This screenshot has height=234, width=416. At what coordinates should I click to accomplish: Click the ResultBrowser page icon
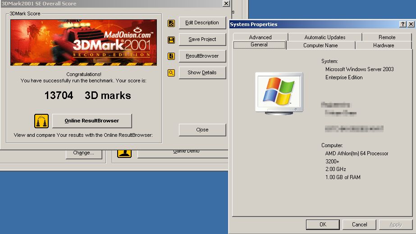point(171,56)
